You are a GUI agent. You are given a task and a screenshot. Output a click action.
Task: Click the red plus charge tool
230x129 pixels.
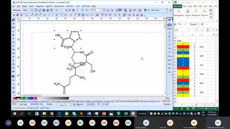pyautogui.click(x=71, y=15)
